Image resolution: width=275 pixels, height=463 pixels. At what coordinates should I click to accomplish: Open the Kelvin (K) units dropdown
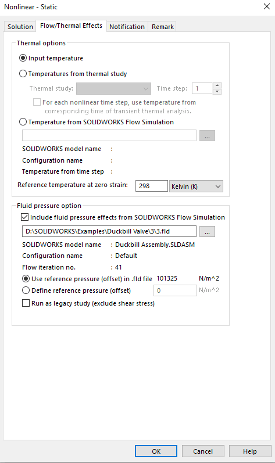point(196,186)
